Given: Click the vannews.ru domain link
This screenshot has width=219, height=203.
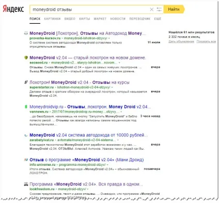Looking at the screenshot, I should pyautogui.click(x=39, y=112).
